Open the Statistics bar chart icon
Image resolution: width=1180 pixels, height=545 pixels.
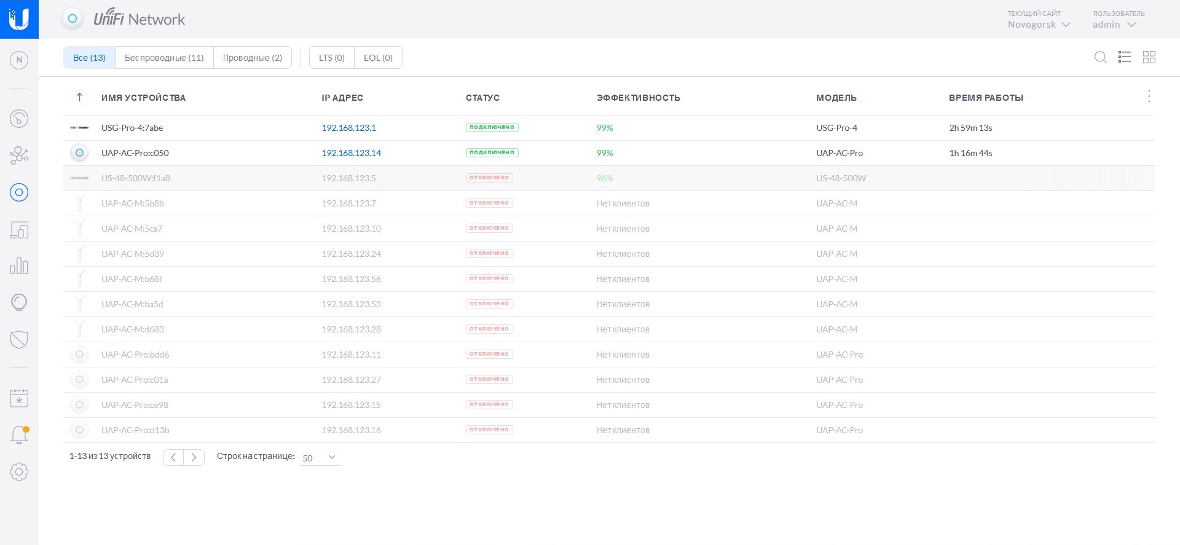(x=19, y=266)
